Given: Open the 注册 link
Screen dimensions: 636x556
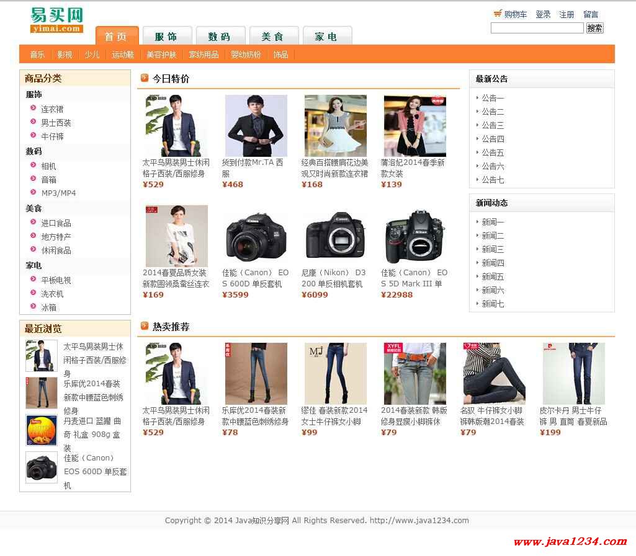Looking at the screenshot, I should click(567, 14).
